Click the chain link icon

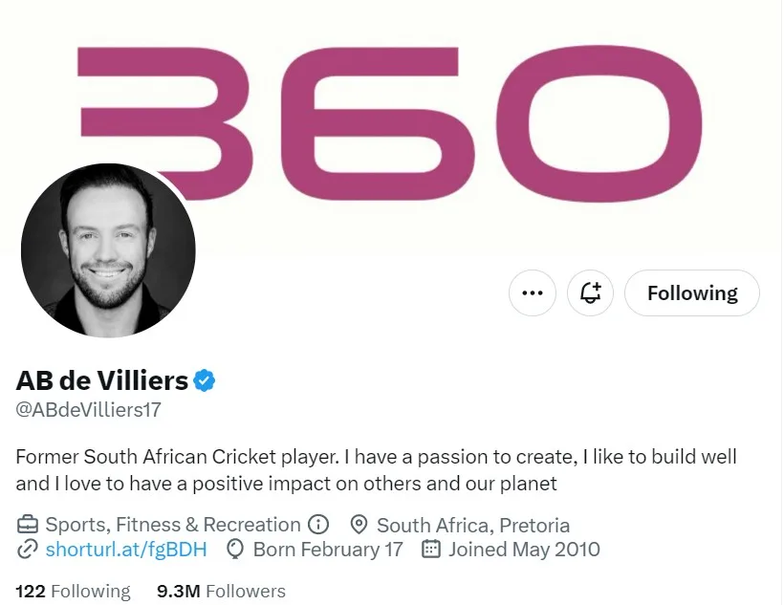tap(28, 550)
